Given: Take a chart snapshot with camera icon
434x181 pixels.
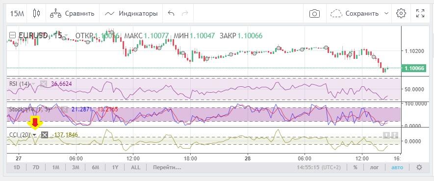Looking at the screenshot, I should (x=314, y=13).
